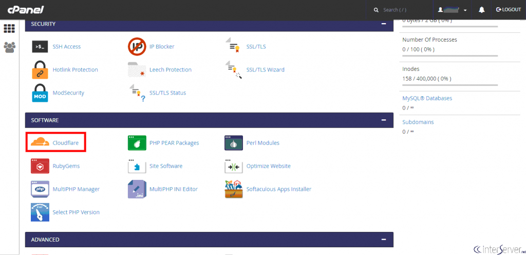This screenshot has width=526, height=255.
Task: Open the SSL/TLS certificate icon
Action: 234,46
